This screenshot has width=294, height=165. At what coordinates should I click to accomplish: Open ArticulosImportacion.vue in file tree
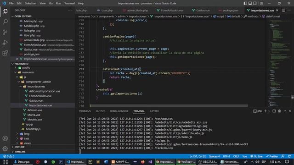tap(44, 91)
